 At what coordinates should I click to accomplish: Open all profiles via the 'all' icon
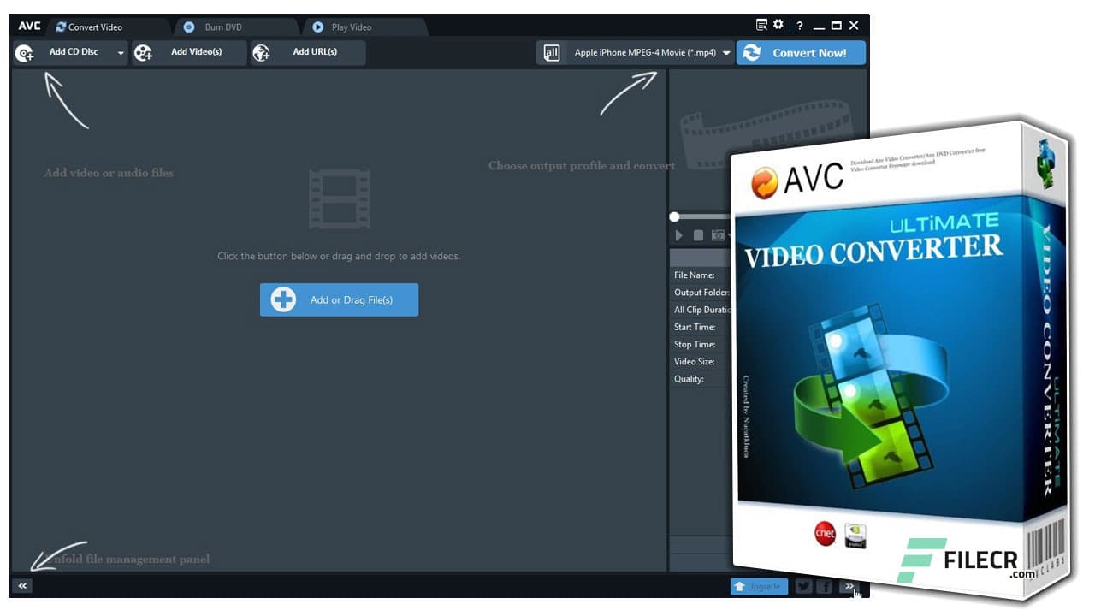[x=552, y=52]
